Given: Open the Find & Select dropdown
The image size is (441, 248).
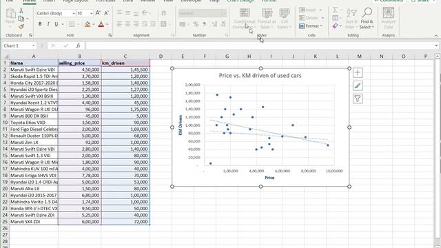Looking at the screenshot, I should pos(367,19).
